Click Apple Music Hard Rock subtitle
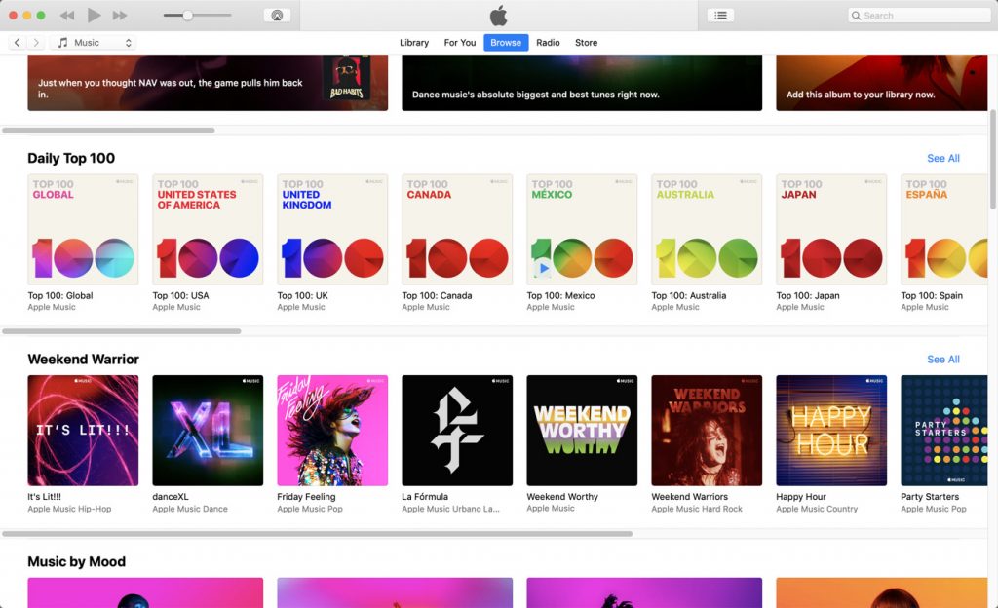998x608 pixels. tap(696, 509)
